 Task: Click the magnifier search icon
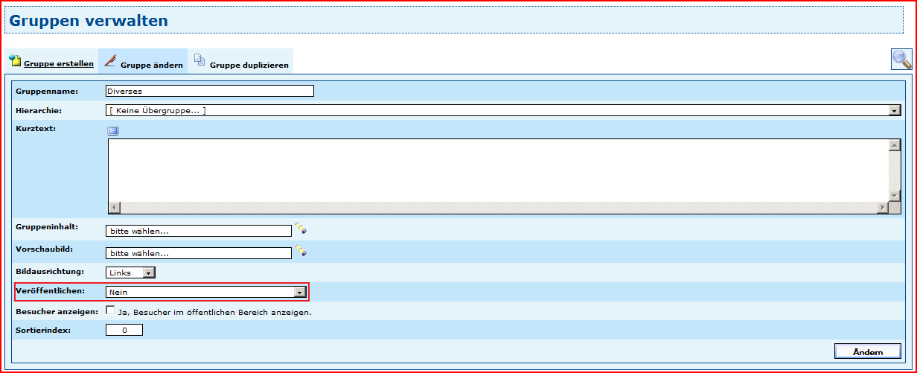901,60
